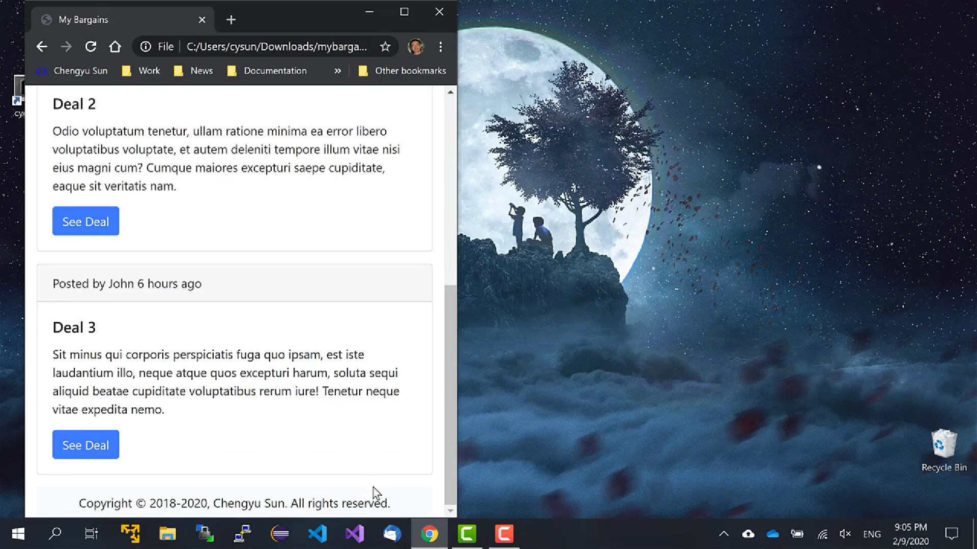
Task: Bookmark this page with star
Action: point(385,47)
